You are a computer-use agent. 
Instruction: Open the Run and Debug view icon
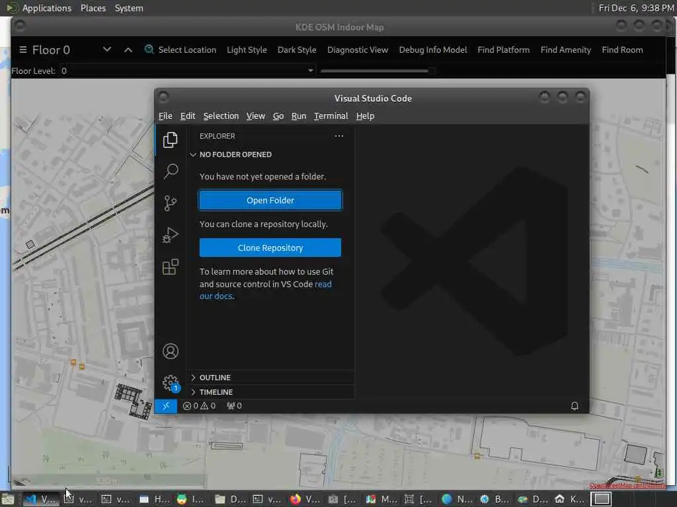pos(171,235)
